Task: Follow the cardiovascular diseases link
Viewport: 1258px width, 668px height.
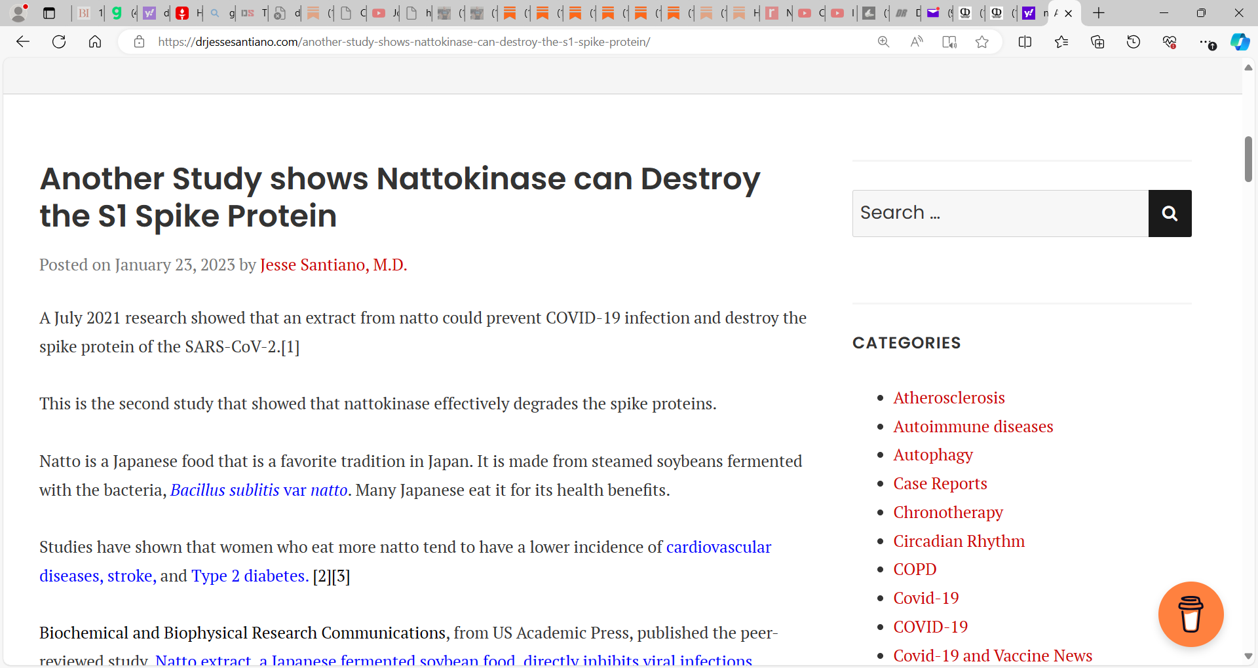Action: coord(718,547)
